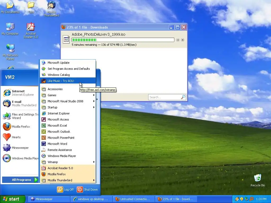Screen dimensions: 271x203
Task: Open the Recycle Bin
Action: coord(258,180)
